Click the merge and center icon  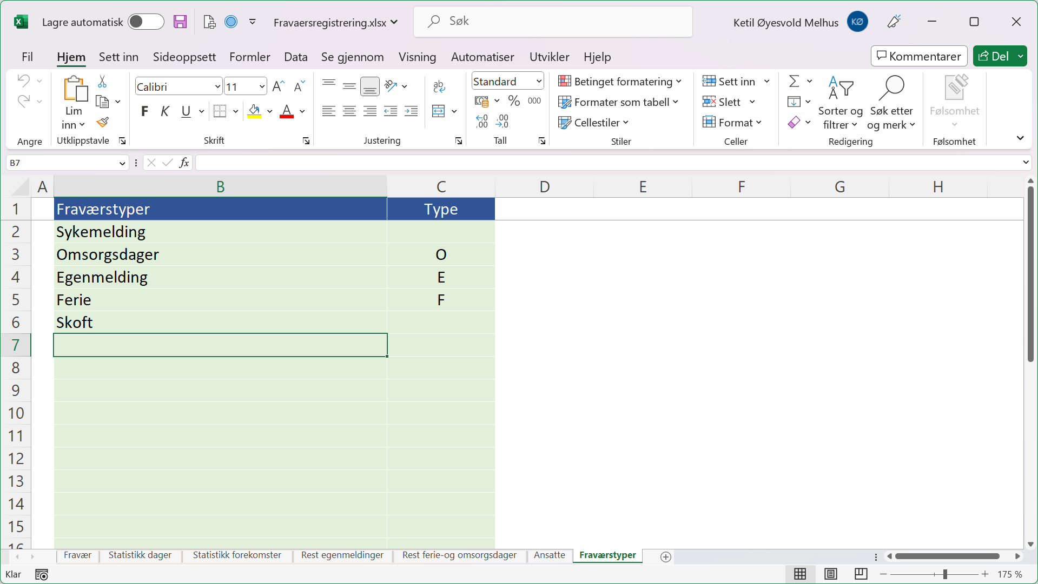[438, 111]
